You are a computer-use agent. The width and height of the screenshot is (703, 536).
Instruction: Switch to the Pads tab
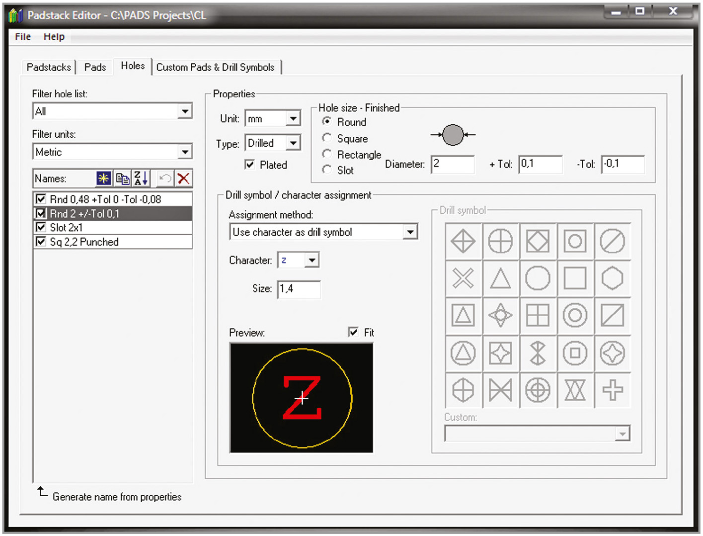pos(95,67)
